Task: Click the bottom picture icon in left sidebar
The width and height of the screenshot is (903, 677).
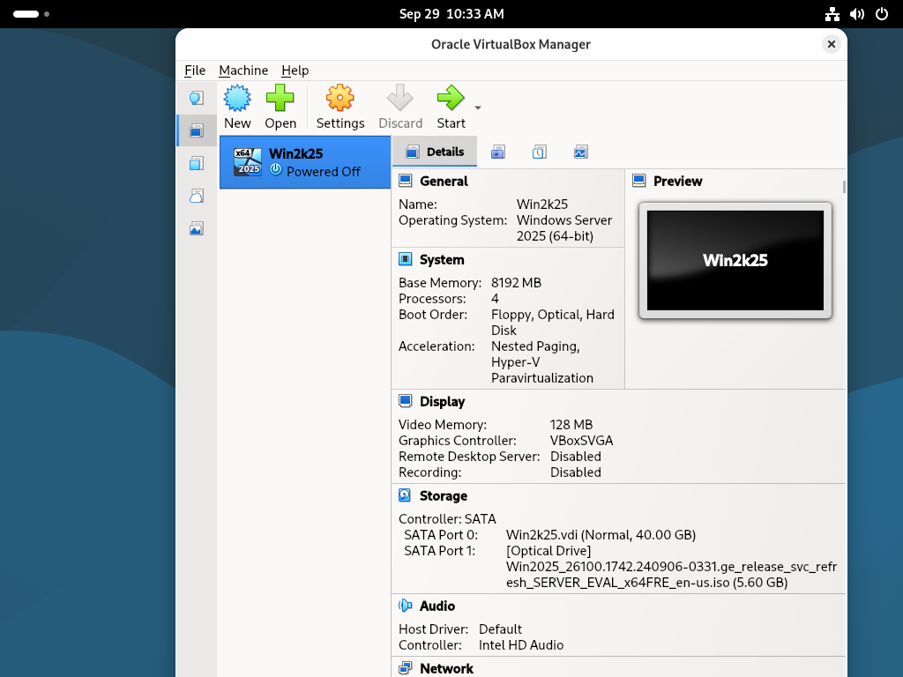Action: pos(197,228)
